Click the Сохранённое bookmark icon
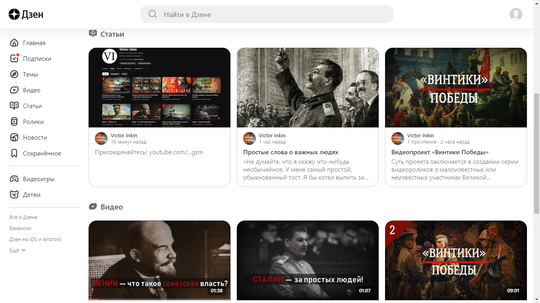 coord(14,153)
